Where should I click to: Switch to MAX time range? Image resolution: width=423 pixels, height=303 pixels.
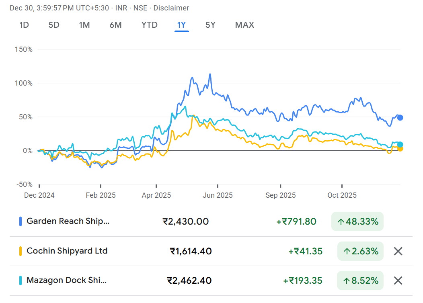(x=244, y=25)
